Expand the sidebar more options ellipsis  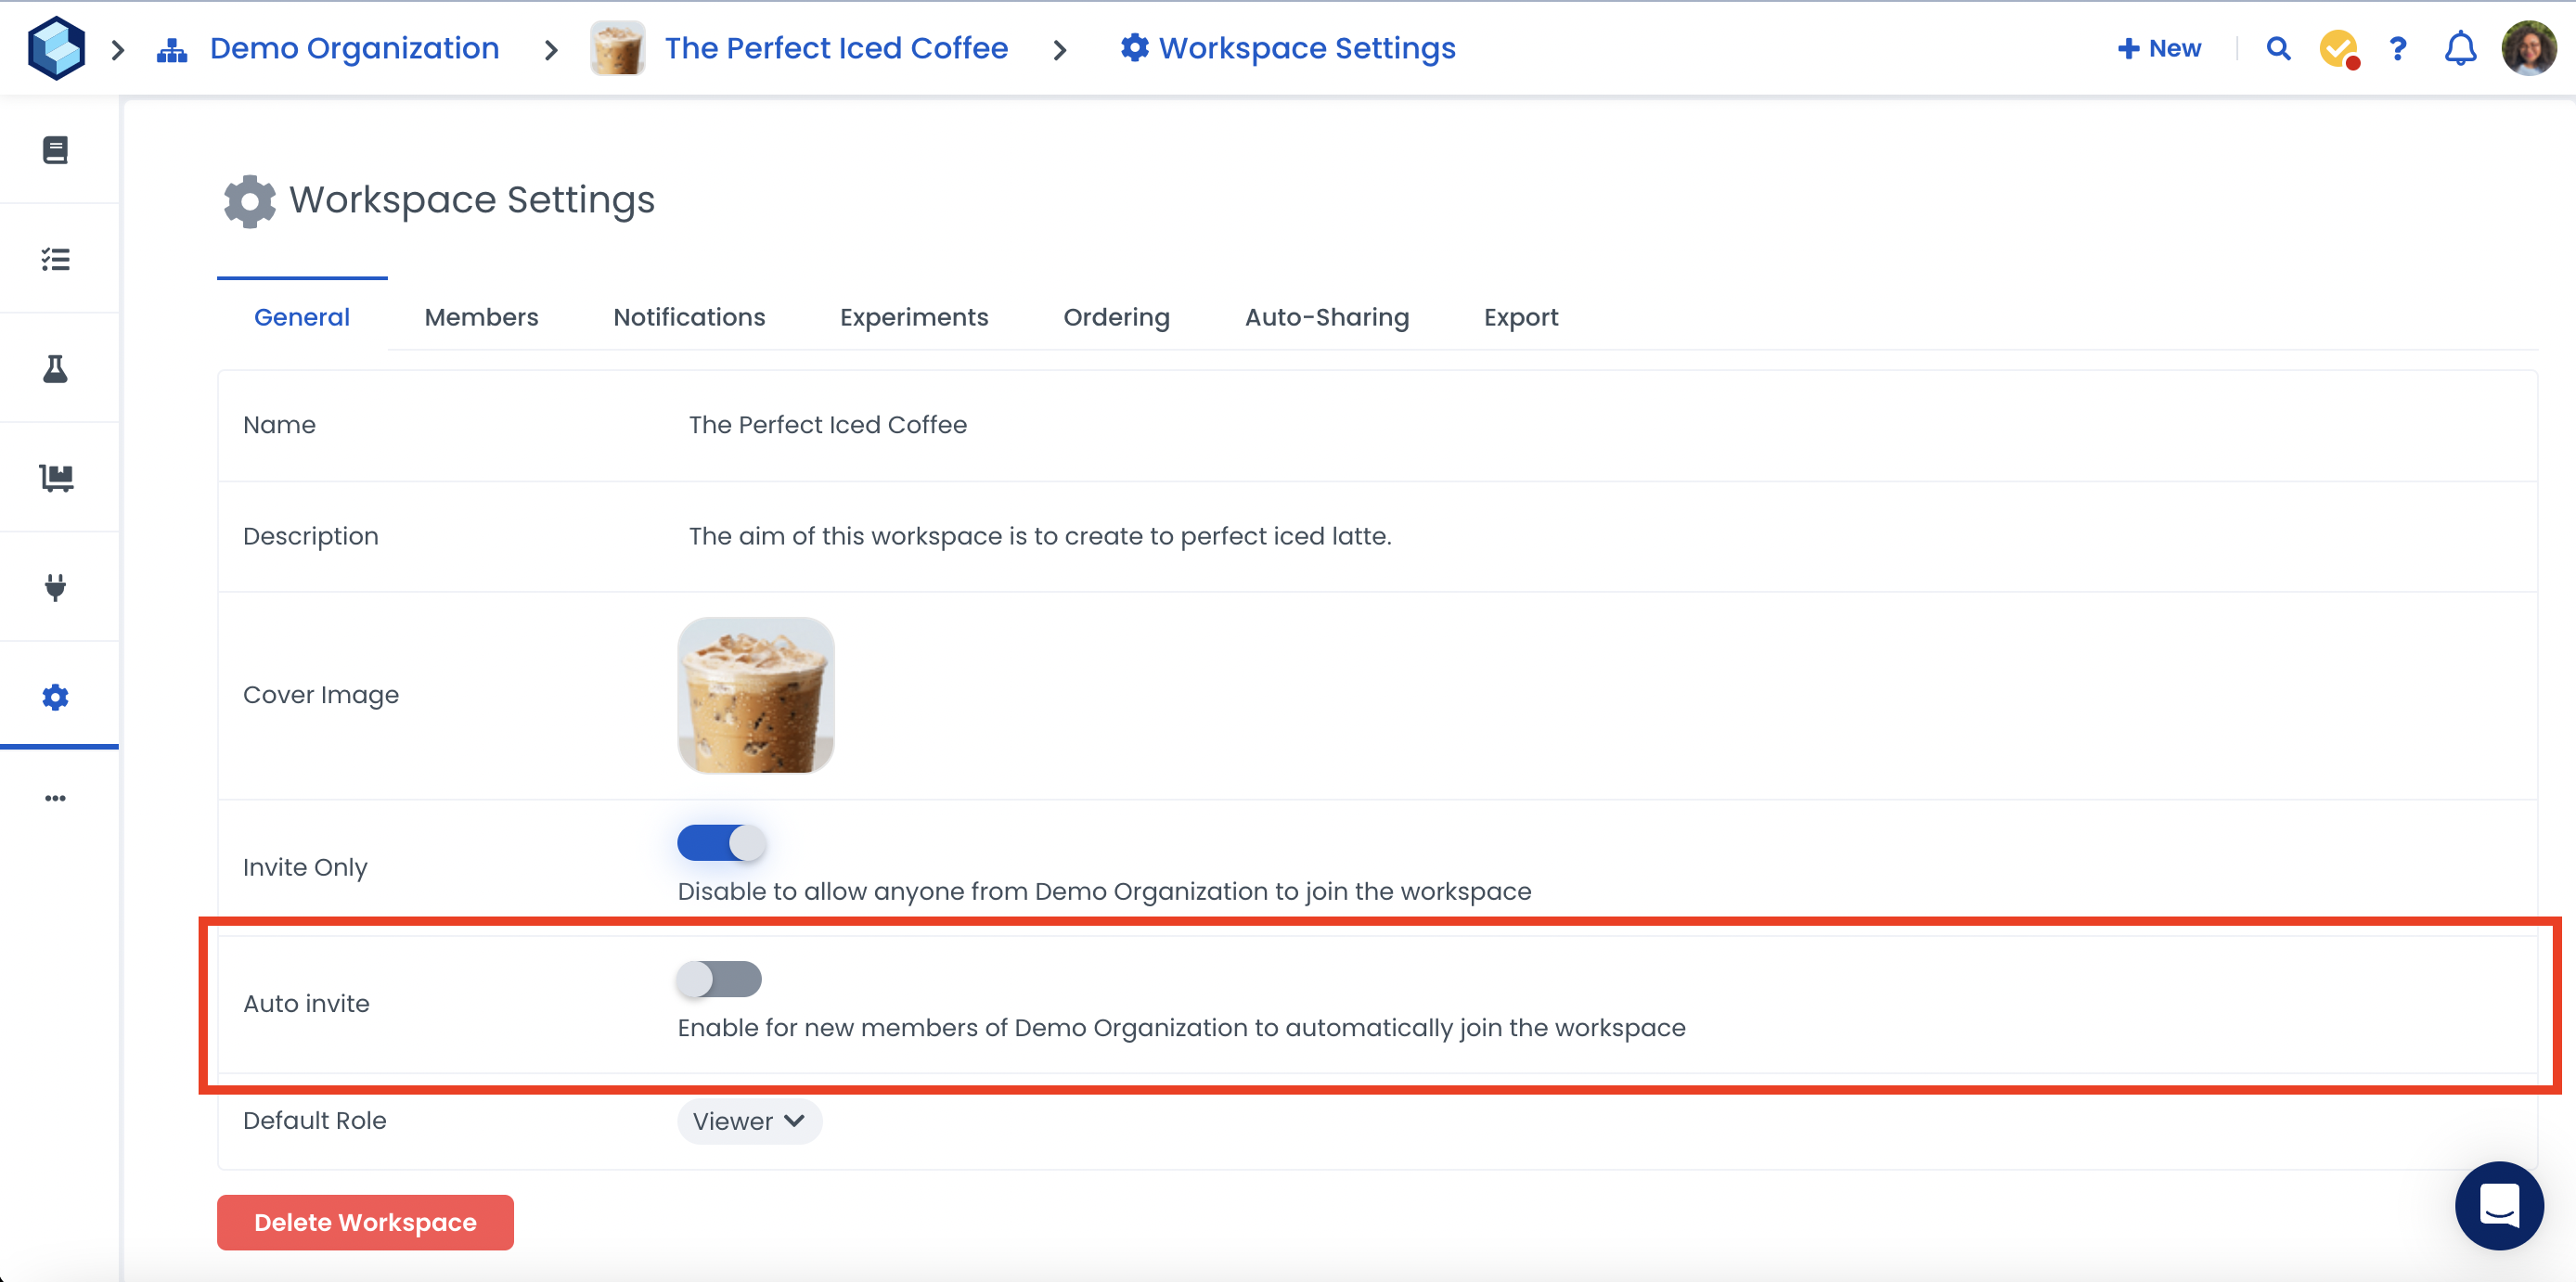[55, 798]
